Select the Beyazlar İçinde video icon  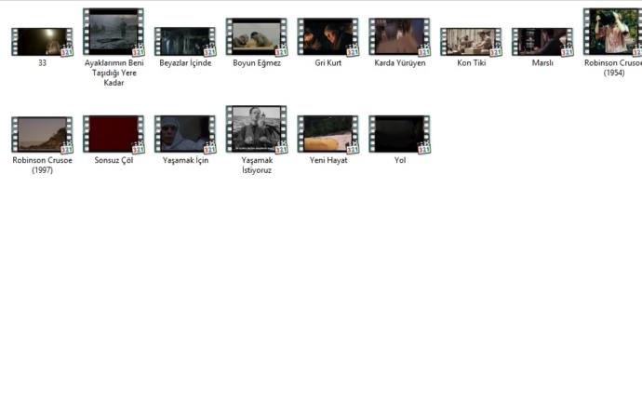point(185,42)
